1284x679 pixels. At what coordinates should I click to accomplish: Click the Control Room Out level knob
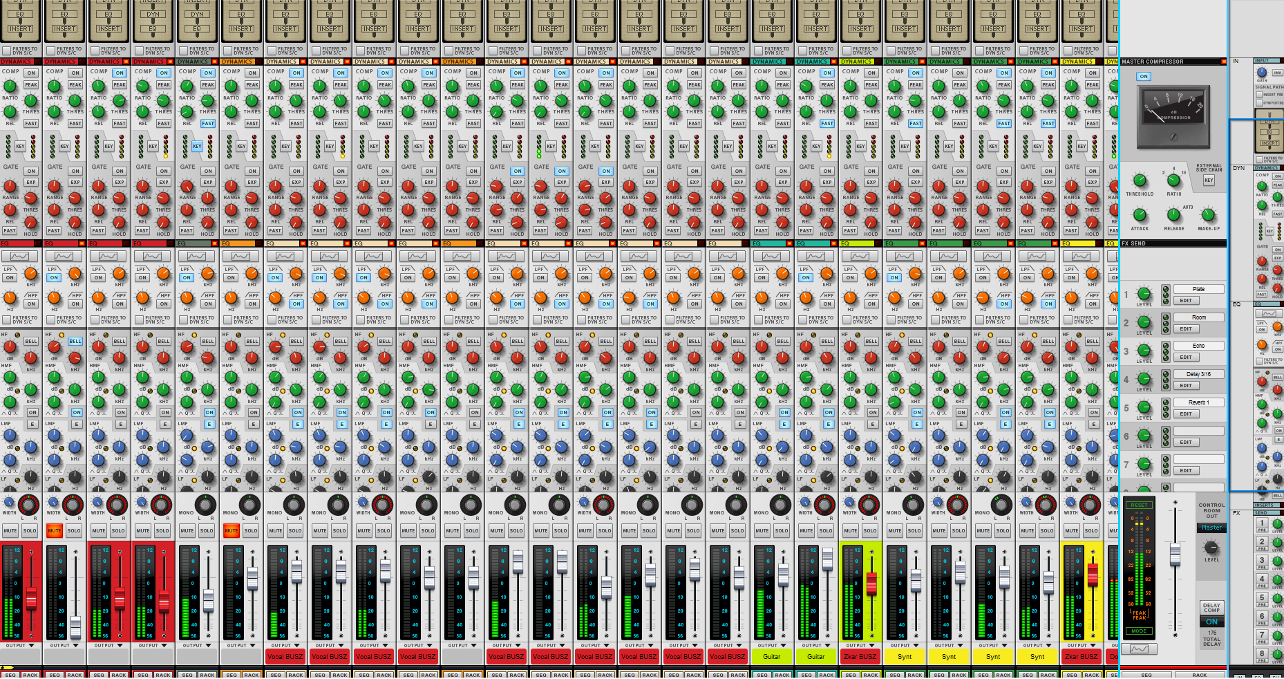click(1211, 548)
